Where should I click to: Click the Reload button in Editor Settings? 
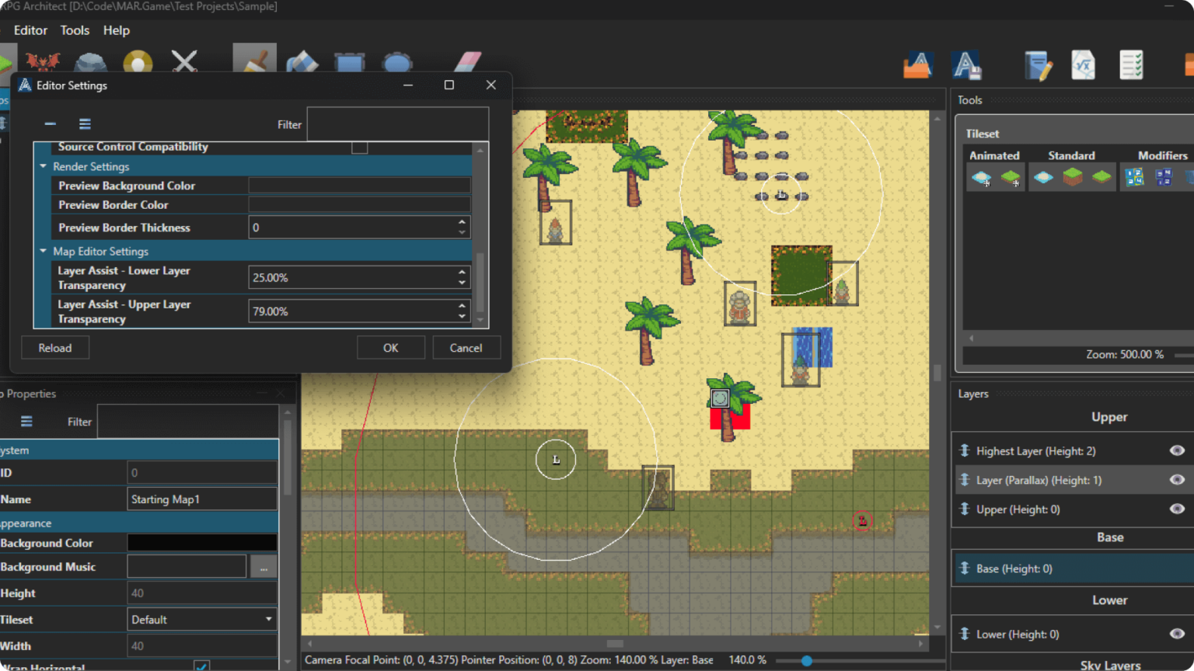(55, 347)
